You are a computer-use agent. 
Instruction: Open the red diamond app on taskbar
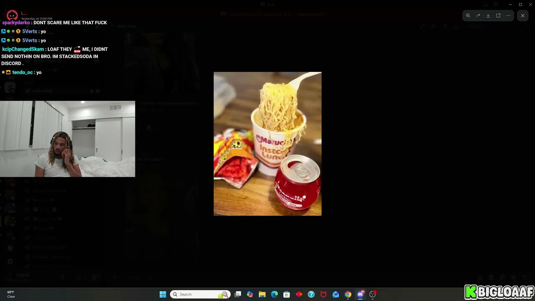[x=299, y=294]
